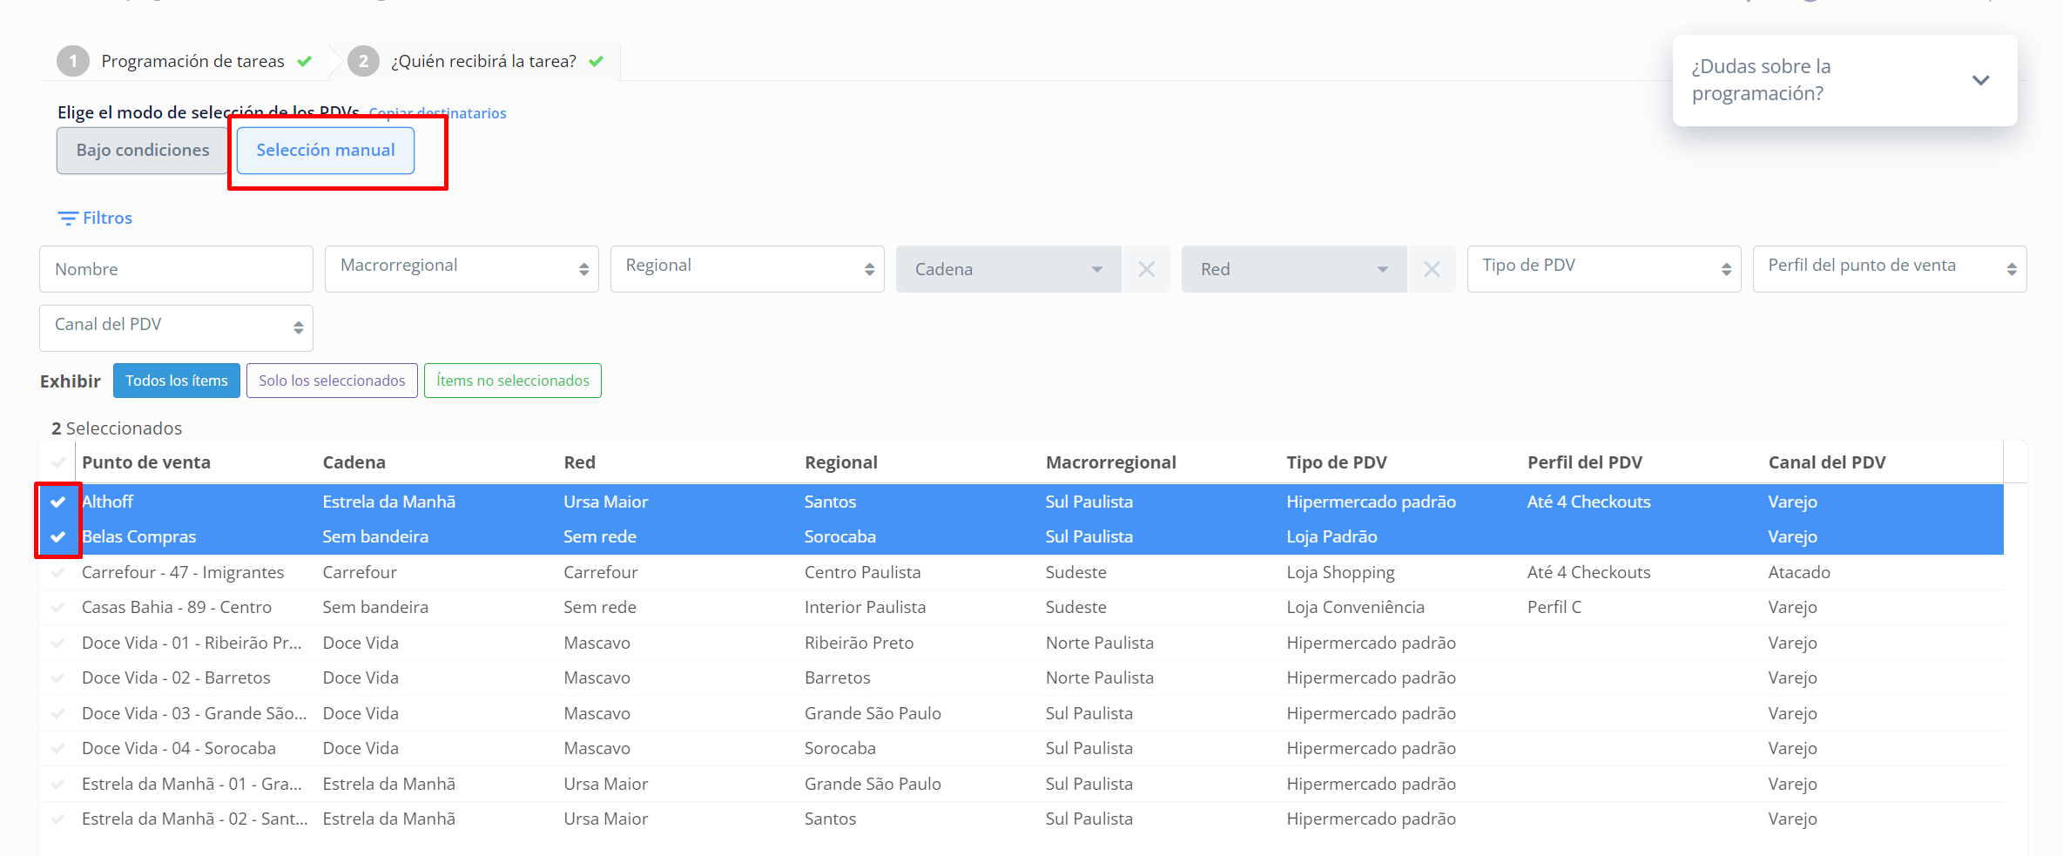
Task: Switch to Bajo condiciones mode
Action: coord(143,151)
